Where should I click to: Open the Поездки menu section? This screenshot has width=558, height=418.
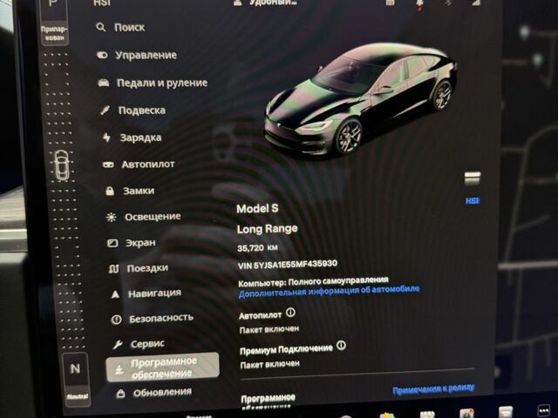point(138,268)
